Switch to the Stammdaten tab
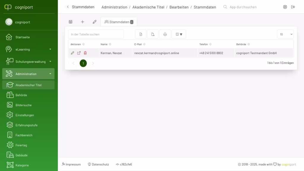 coord(119,21)
